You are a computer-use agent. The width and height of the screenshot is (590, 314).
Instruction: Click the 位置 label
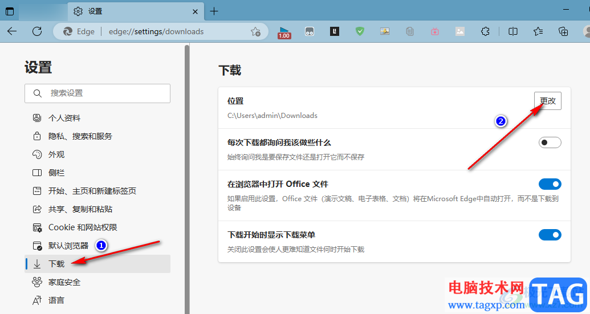click(x=235, y=101)
